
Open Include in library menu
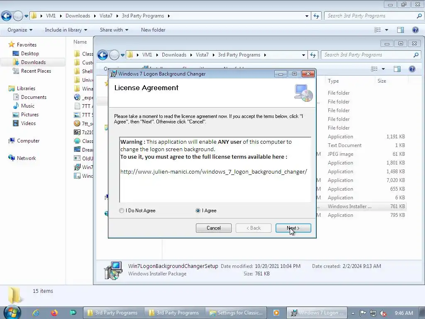[66, 30]
